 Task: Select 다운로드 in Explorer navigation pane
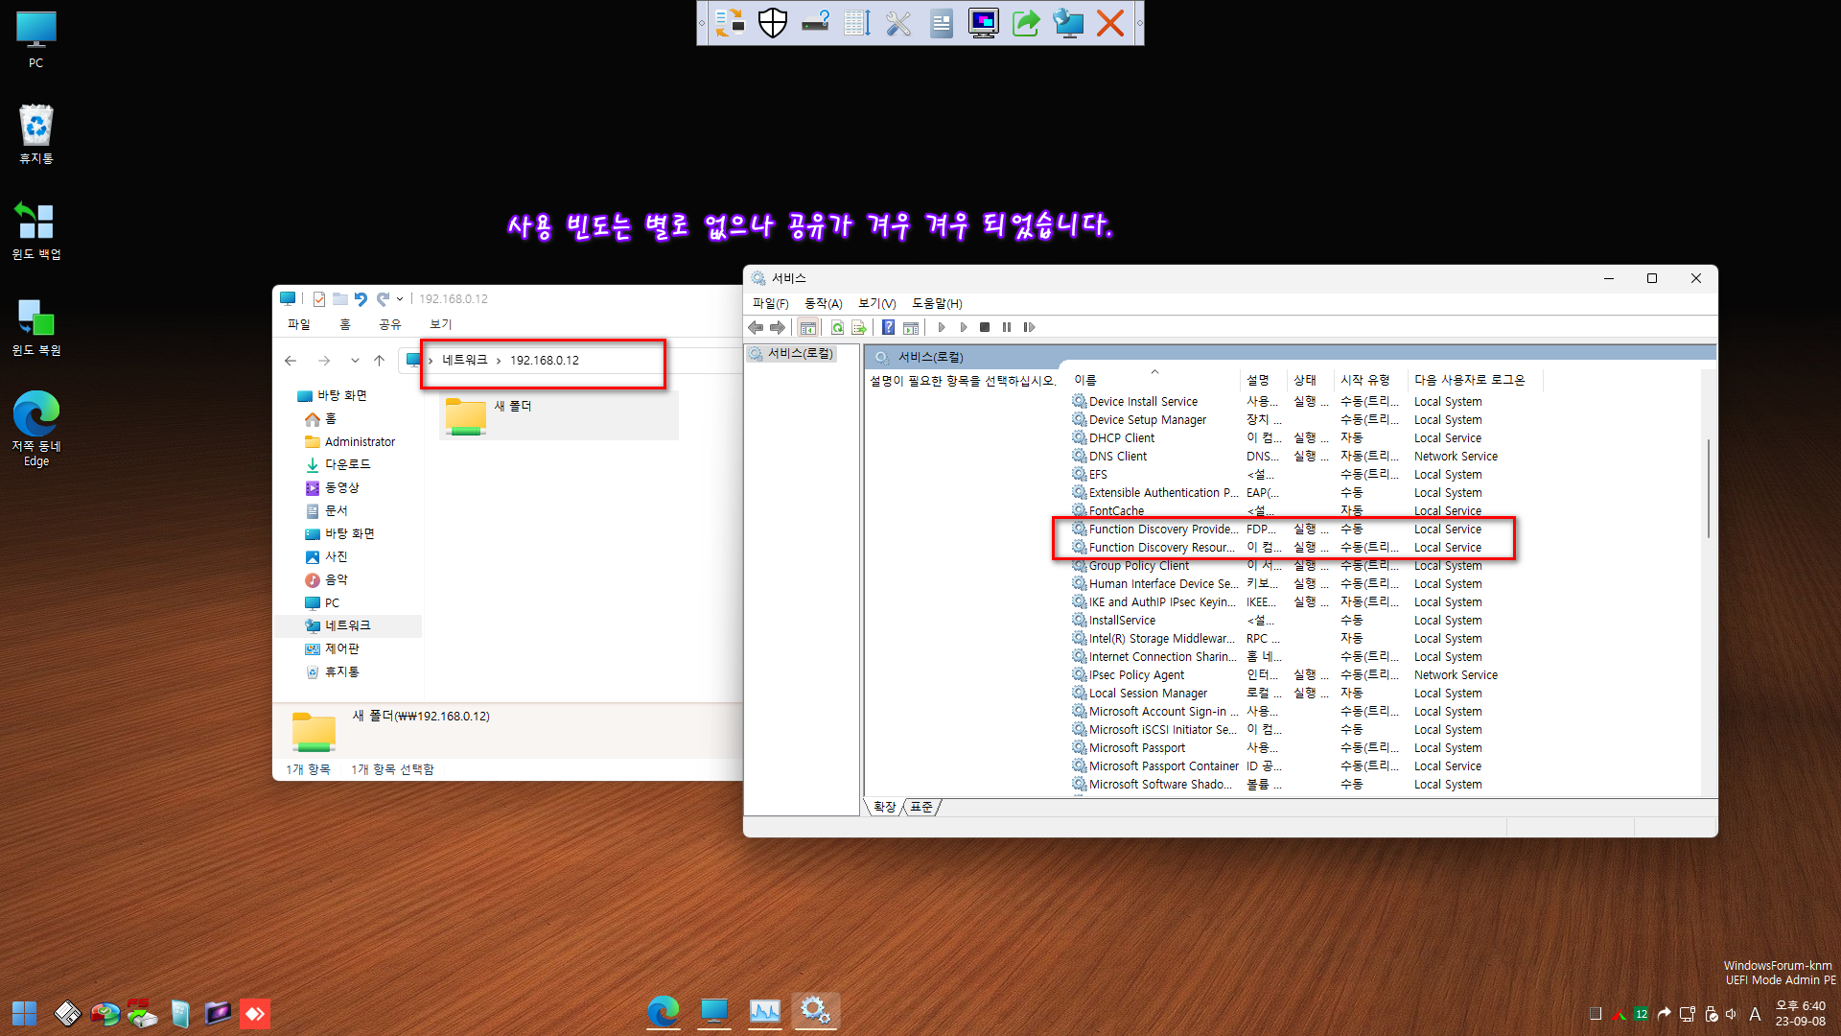[347, 464]
